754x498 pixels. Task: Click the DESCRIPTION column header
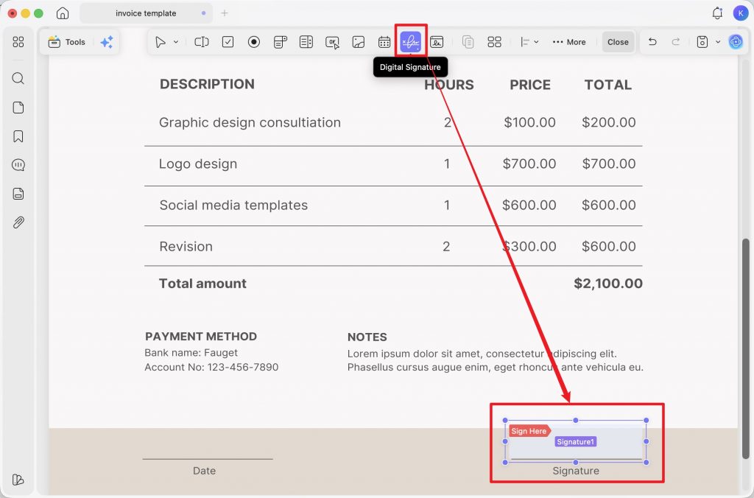pos(207,84)
